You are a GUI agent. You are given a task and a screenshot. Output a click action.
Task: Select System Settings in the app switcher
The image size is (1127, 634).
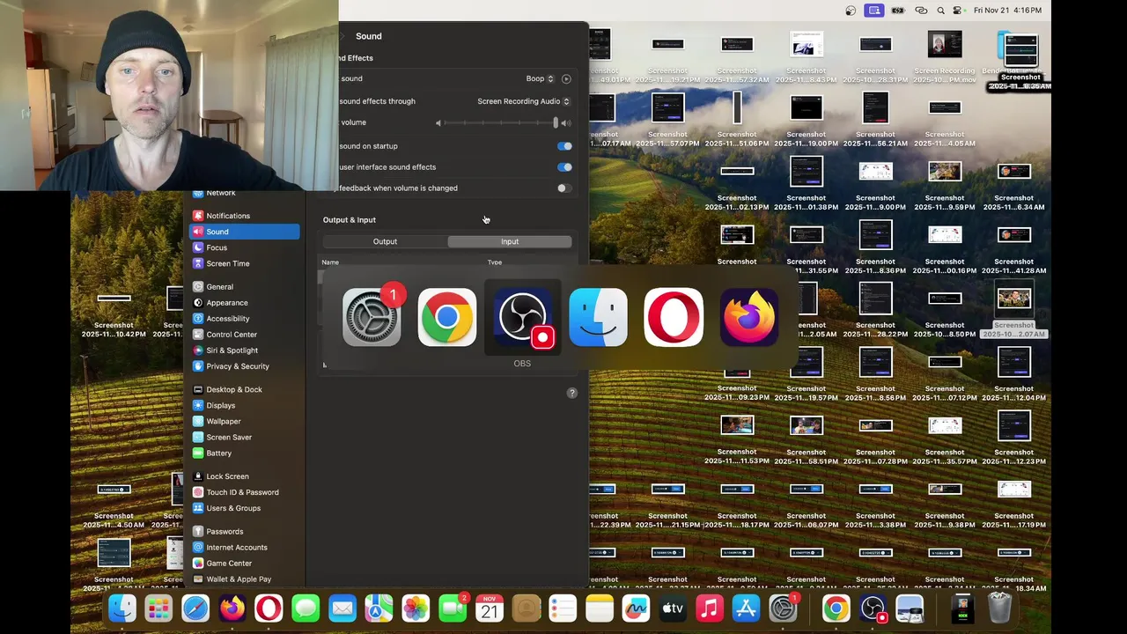[x=372, y=317]
